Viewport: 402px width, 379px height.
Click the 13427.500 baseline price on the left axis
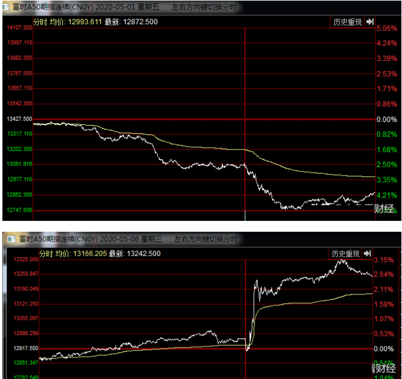(19, 119)
